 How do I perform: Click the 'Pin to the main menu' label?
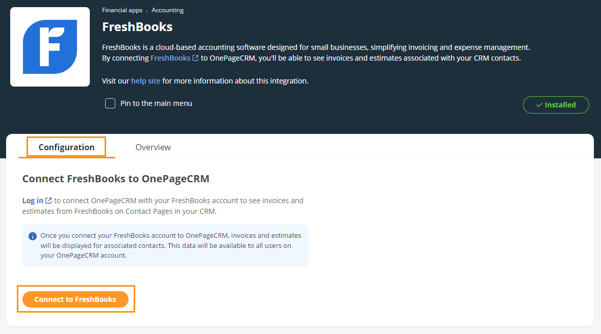[157, 103]
